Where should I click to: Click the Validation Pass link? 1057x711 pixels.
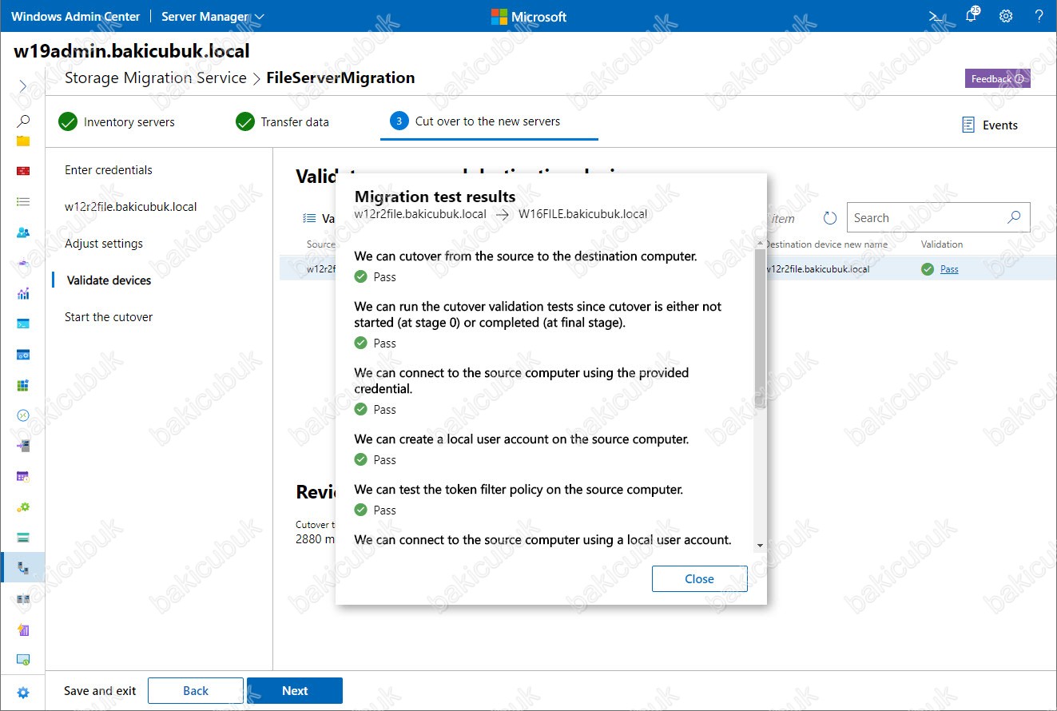tap(949, 269)
